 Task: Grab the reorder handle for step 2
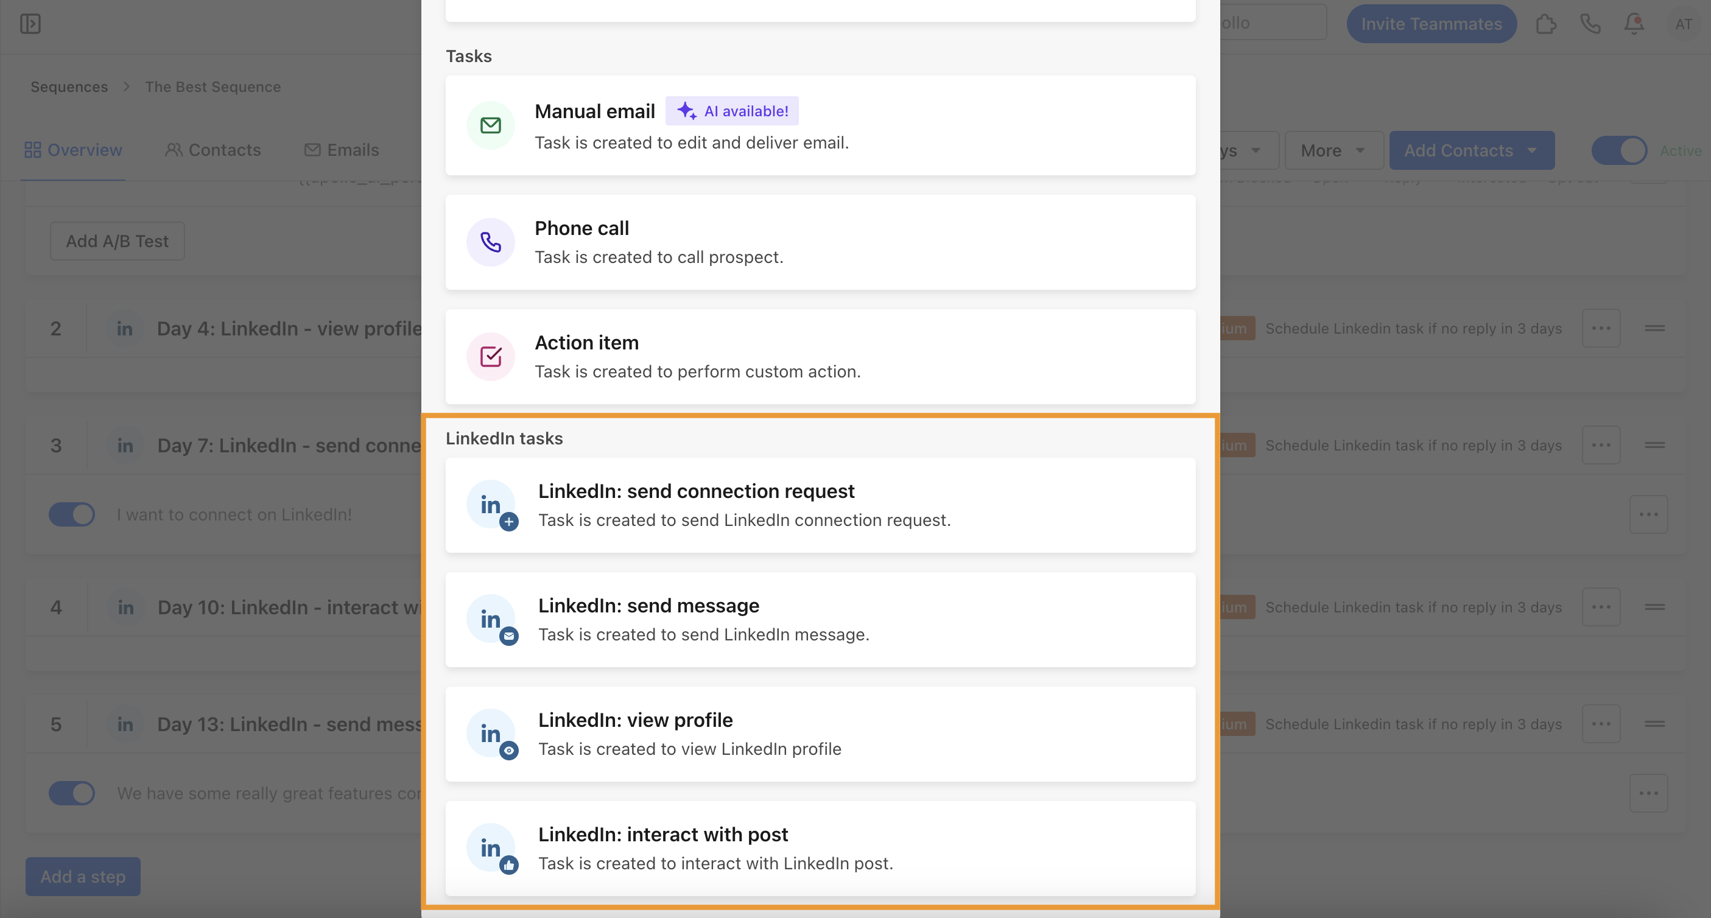pyautogui.click(x=1654, y=328)
